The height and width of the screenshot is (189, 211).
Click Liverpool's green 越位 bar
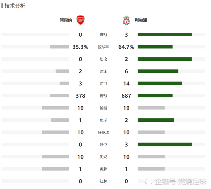coord(165,144)
